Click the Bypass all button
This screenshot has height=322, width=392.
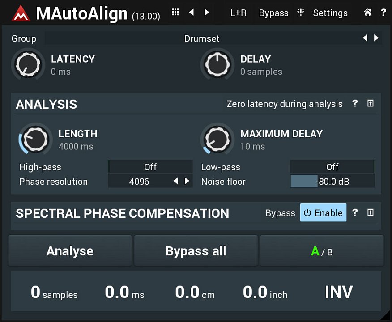(x=196, y=251)
